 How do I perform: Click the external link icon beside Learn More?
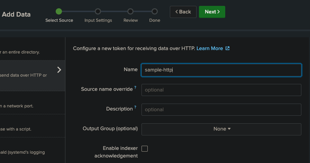point(228,48)
